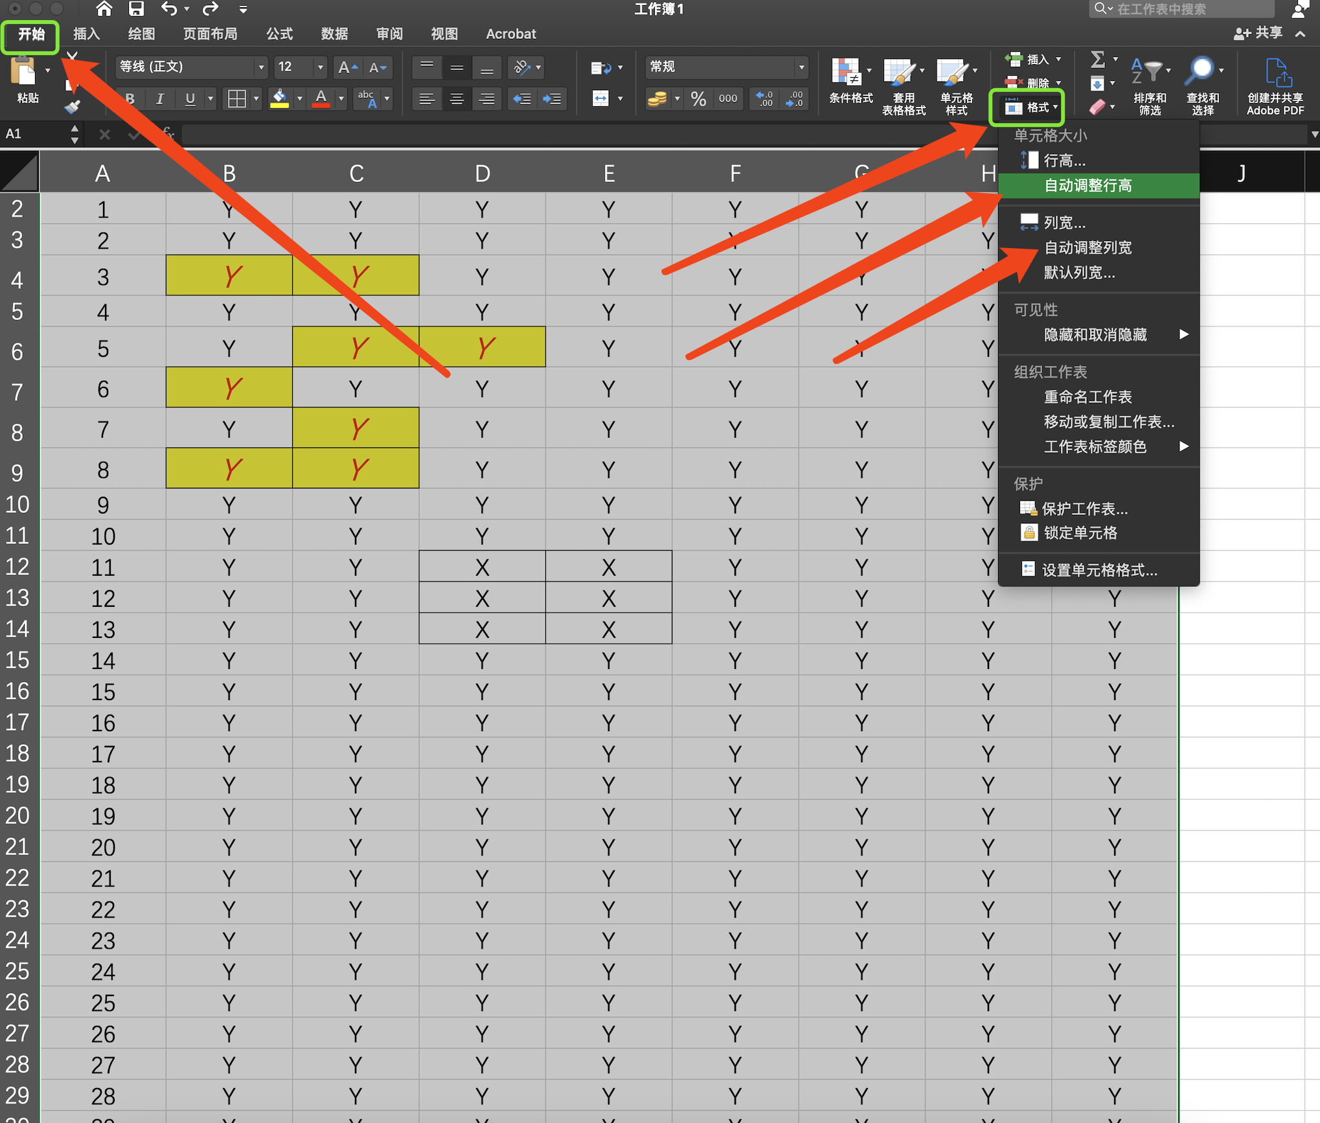
Task: Switch to the 数据 ribbon tab
Action: (334, 34)
